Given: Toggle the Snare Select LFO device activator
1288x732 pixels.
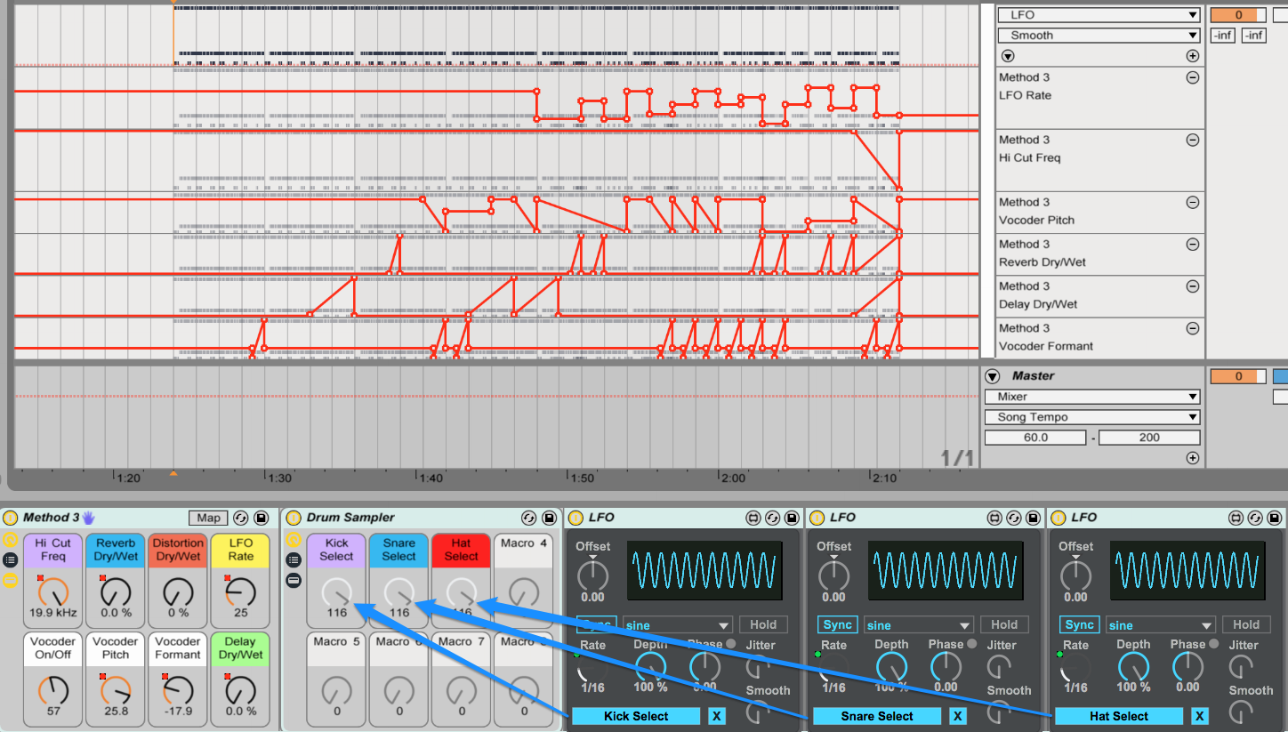Looking at the screenshot, I should [x=817, y=518].
